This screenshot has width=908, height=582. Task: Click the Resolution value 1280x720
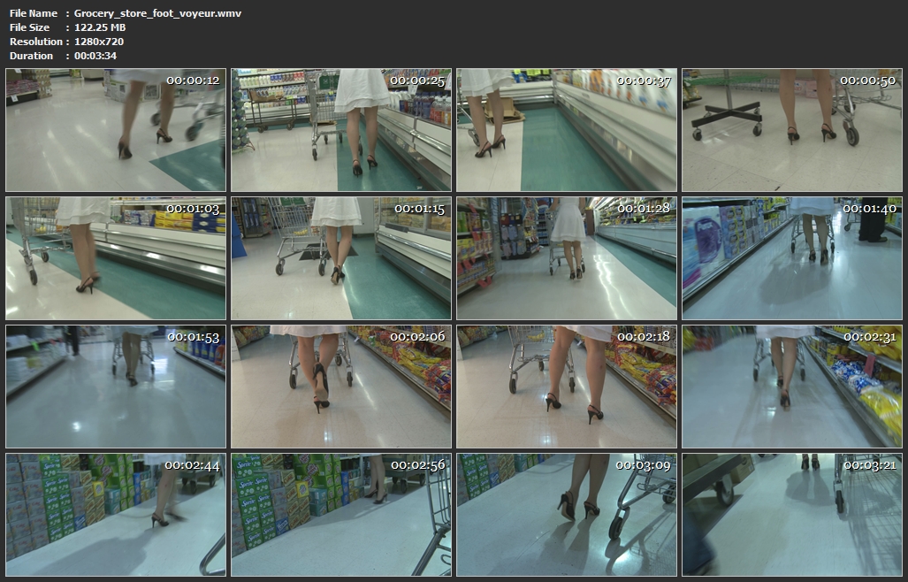99,42
